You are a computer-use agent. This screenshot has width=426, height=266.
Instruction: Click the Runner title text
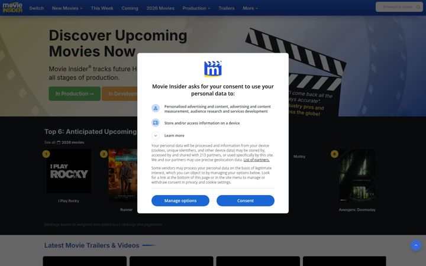pos(127,210)
